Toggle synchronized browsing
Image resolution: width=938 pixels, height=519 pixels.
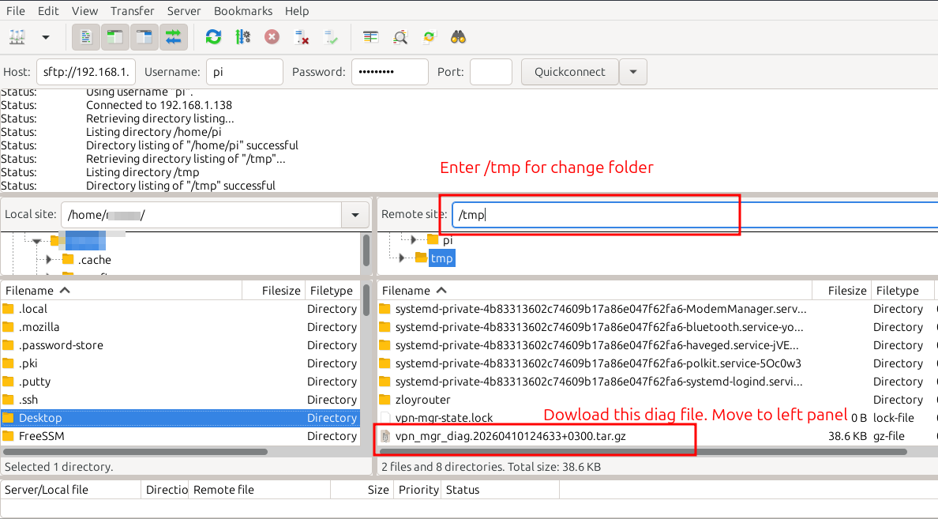[427, 37]
